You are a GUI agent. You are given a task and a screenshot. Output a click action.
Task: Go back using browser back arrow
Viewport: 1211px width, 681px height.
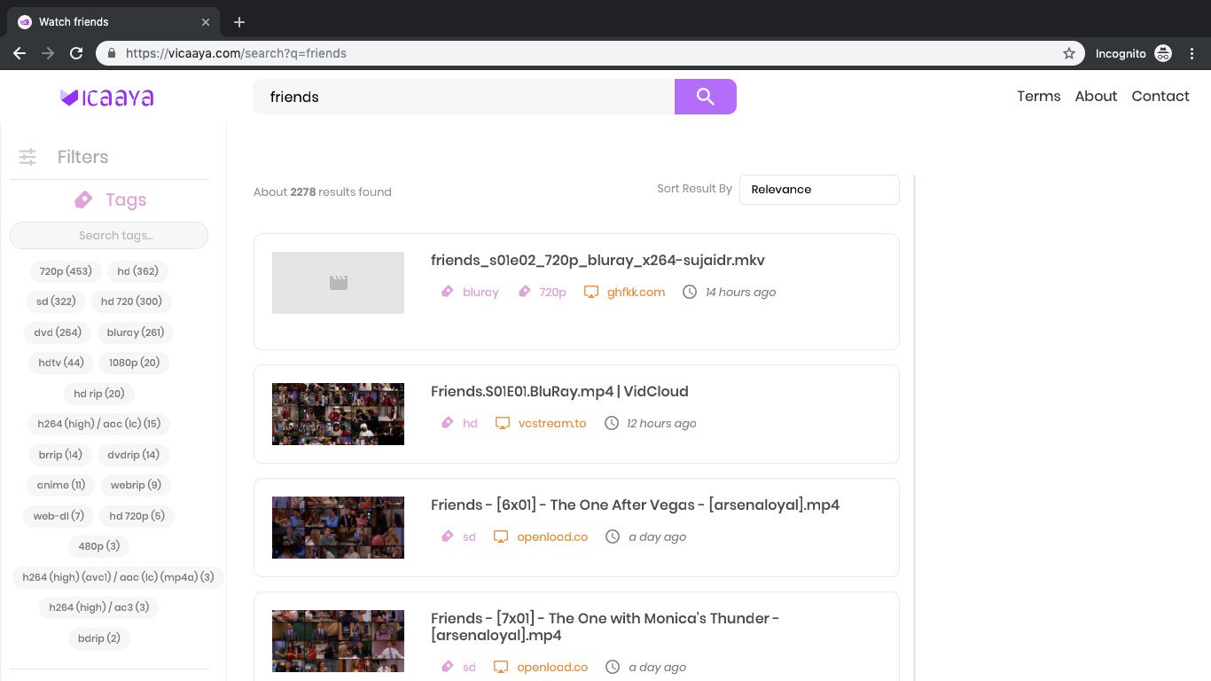(x=20, y=53)
